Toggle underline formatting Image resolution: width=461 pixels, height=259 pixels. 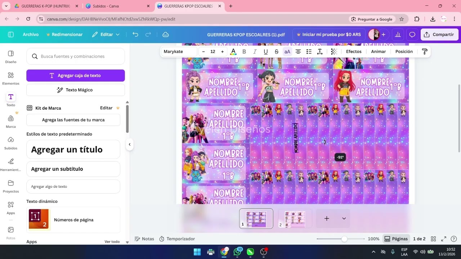266,51
